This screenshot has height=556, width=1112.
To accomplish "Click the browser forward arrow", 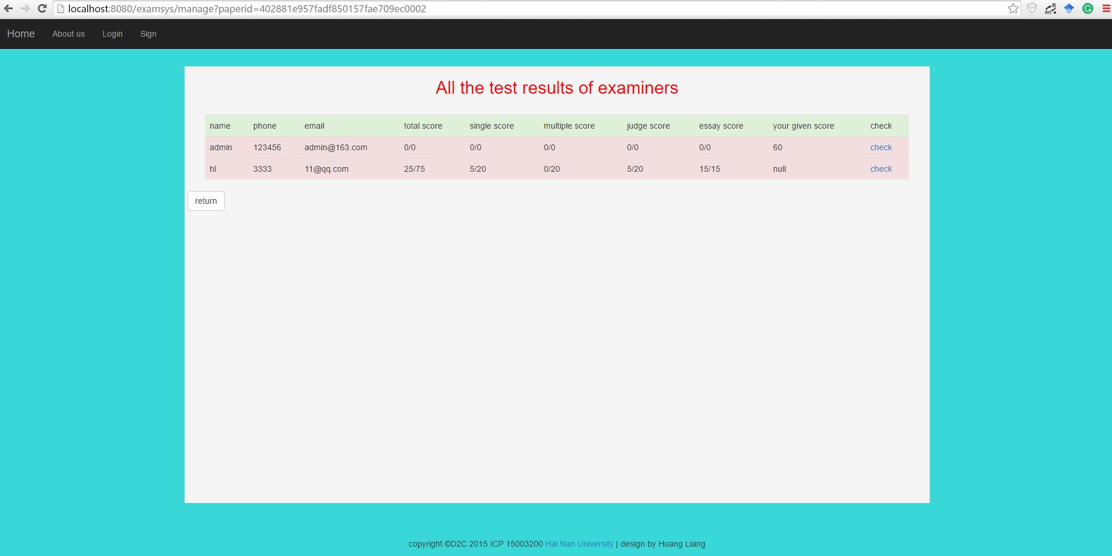I will tap(25, 9).
